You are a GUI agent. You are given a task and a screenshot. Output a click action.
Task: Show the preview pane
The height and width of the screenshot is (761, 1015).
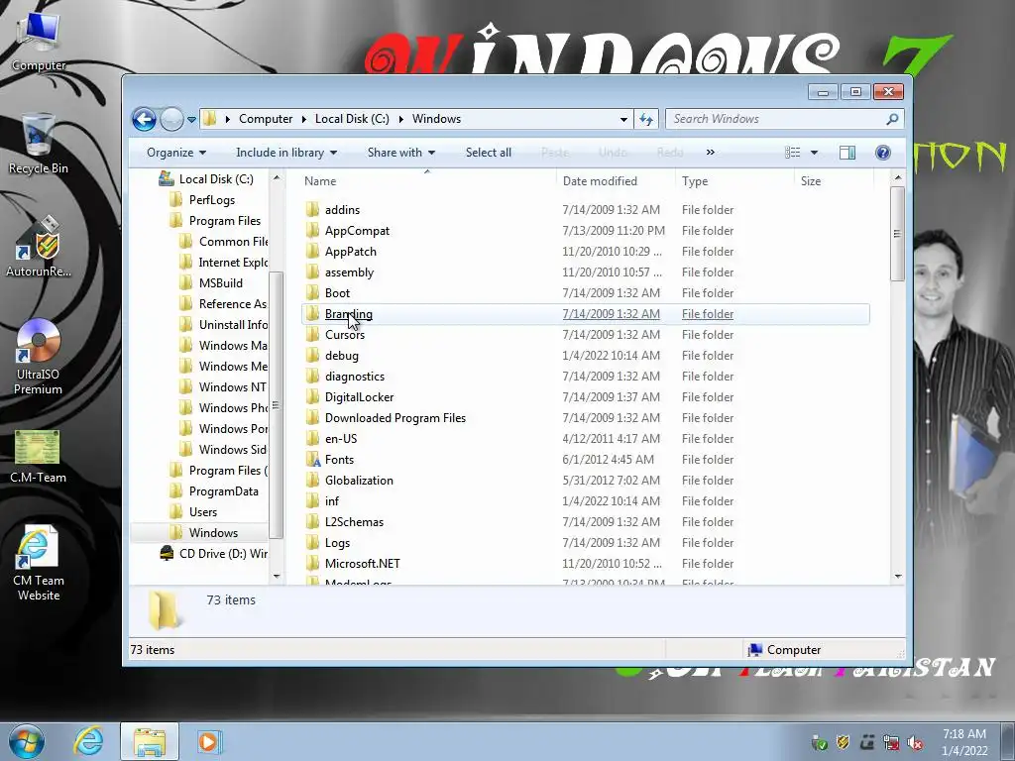846,153
